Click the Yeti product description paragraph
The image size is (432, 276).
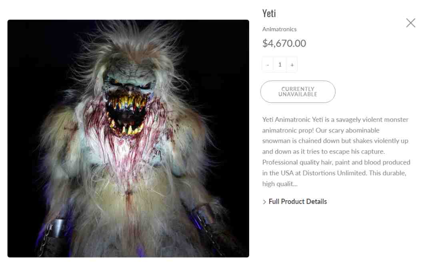(x=336, y=152)
